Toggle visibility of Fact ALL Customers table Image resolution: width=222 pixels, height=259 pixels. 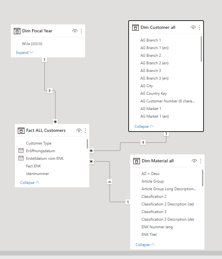[79, 131]
